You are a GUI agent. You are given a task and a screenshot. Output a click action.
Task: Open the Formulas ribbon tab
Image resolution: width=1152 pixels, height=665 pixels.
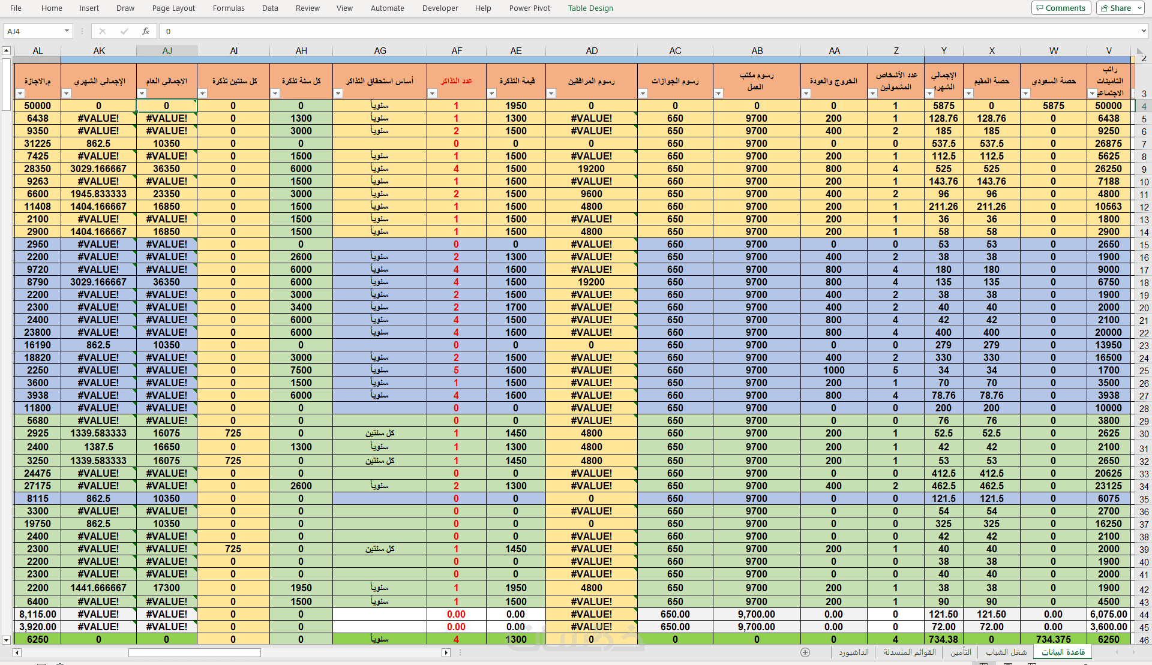tap(229, 8)
